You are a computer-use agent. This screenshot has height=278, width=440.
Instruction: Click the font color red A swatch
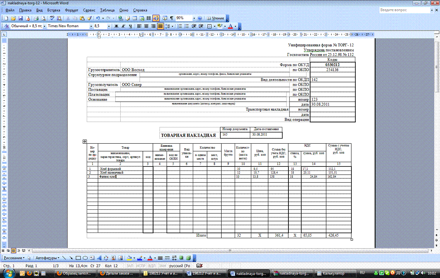point(230,26)
